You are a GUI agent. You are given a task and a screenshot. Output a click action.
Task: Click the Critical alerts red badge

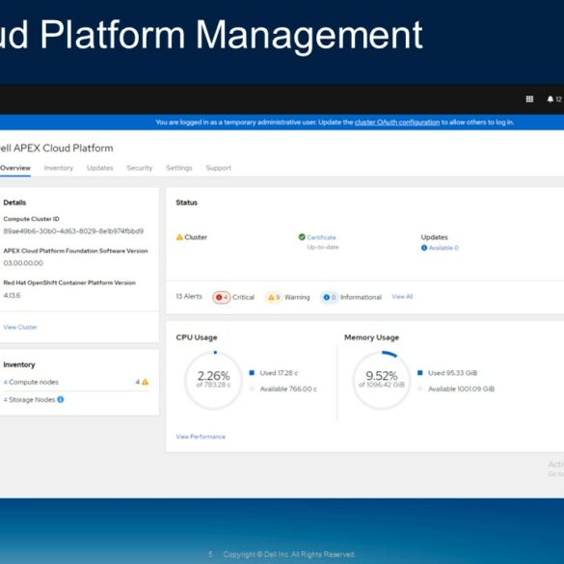pos(221,297)
